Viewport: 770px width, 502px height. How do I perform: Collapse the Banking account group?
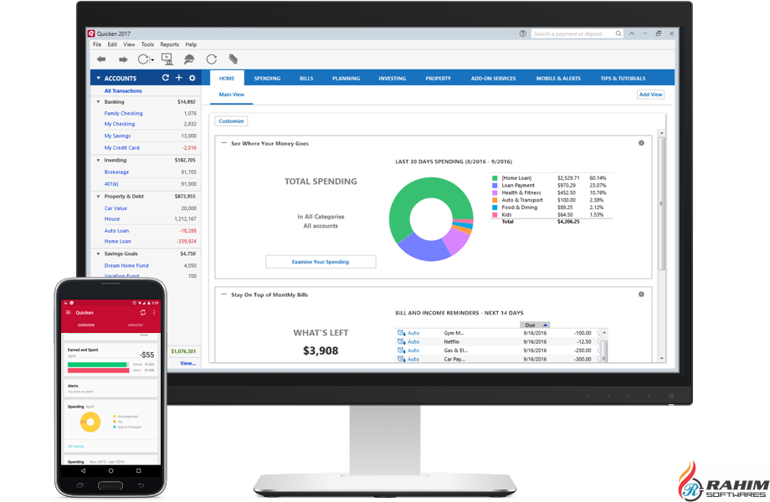(x=98, y=102)
